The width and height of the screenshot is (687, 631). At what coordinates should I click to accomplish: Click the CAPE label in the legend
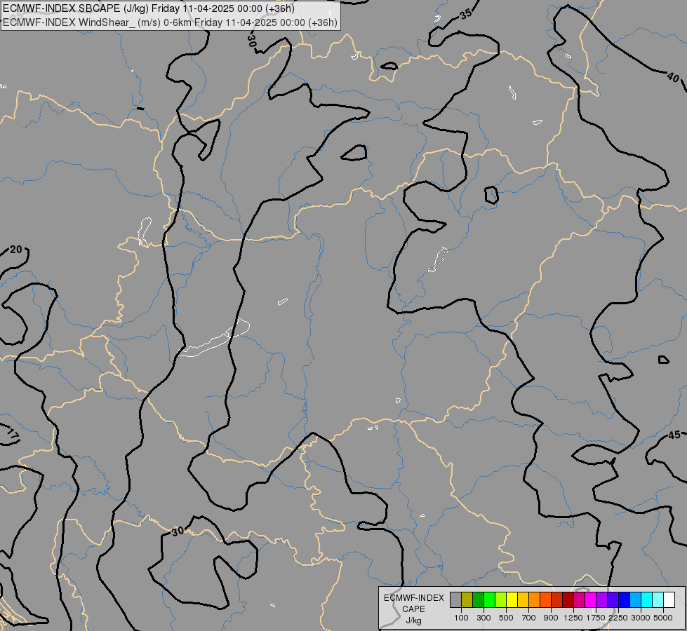pos(413,609)
